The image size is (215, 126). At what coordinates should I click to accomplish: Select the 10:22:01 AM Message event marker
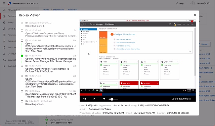coord(22,91)
